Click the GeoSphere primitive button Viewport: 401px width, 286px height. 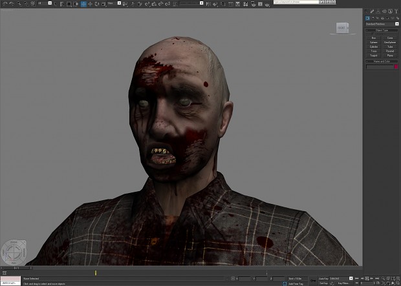click(x=390, y=43)
